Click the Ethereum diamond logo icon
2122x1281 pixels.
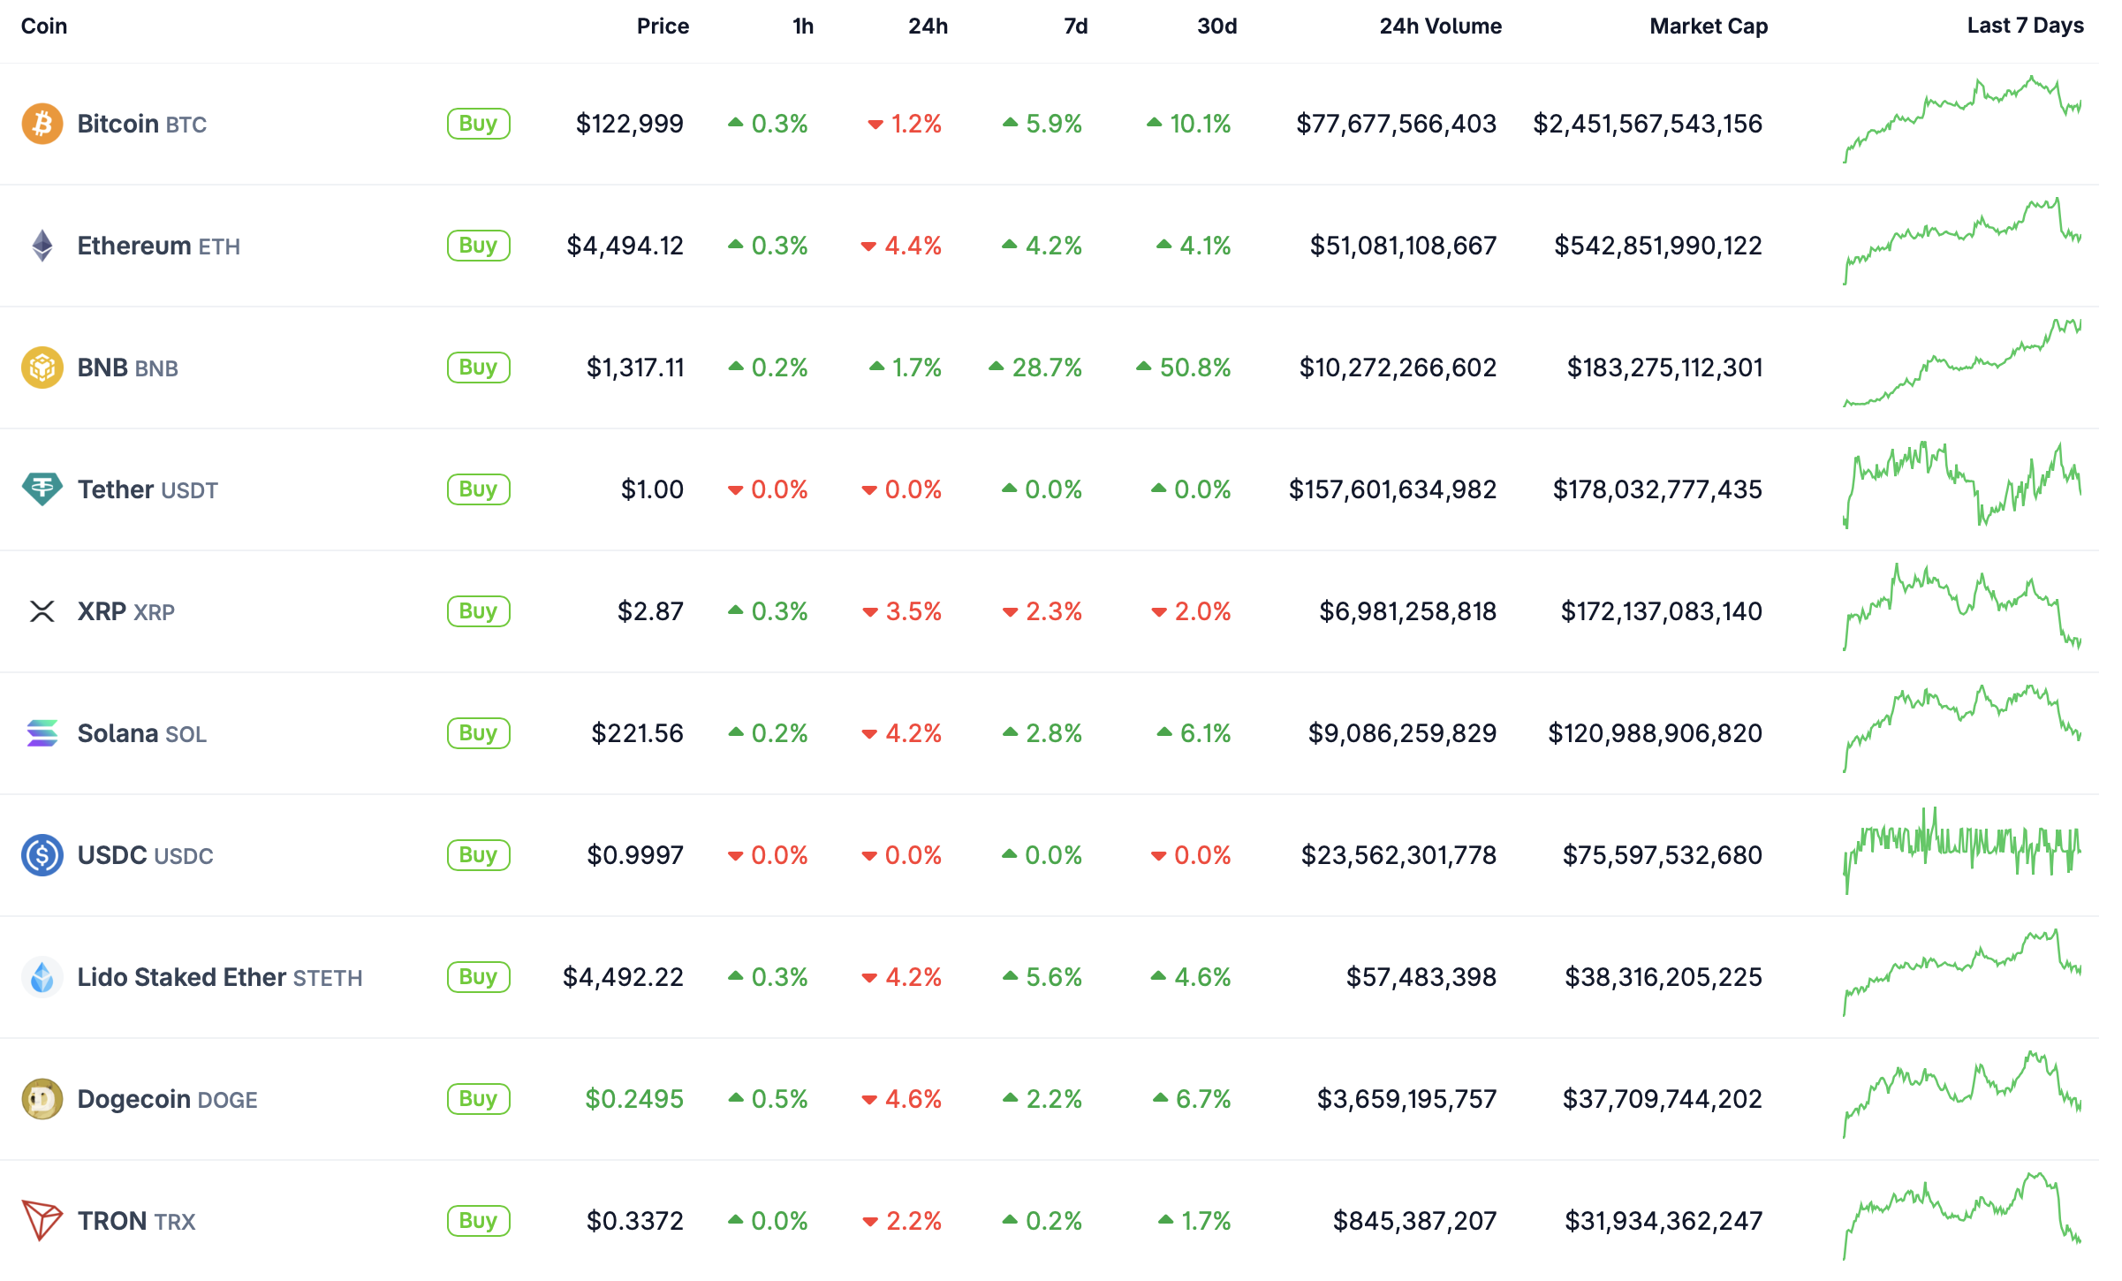42,246
